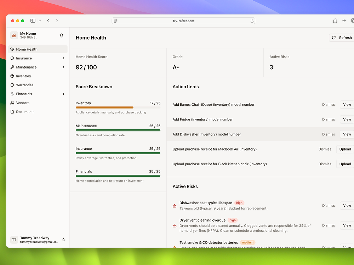
Task: Click the Inventory box icon
Action: point(12,76)
